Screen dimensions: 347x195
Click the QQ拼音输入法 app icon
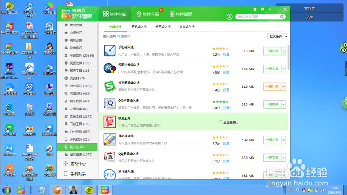[x=110, y=104]
